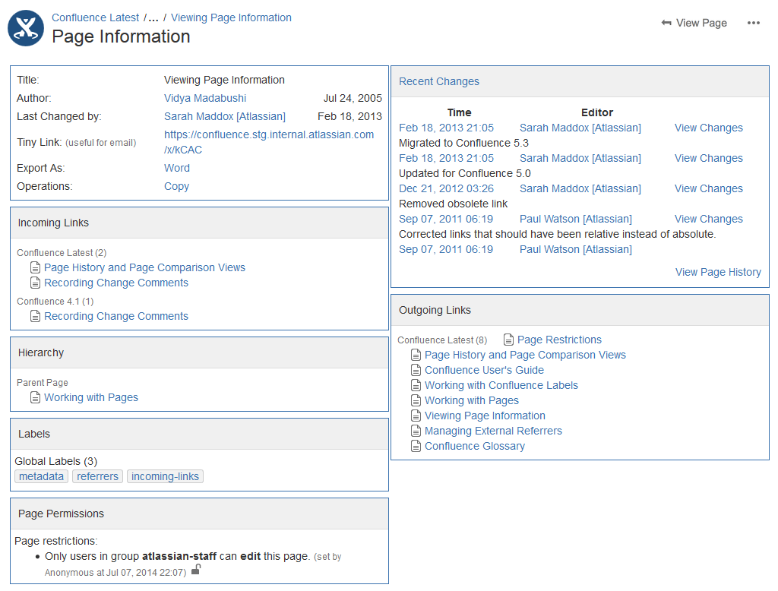778x591 pixels.
Task: Click page icon beside Confluence 4.1 Recording Change Comments
Action: click(x=35, y=316)
